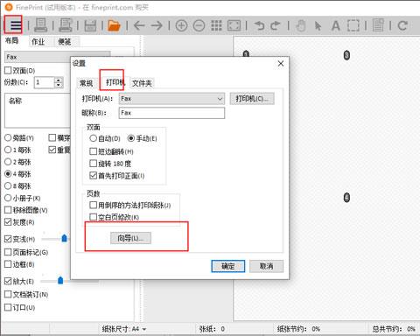Click the thumbnail grid view icon
This screenshot has width=420, height=336.
(x=216, y=25)
